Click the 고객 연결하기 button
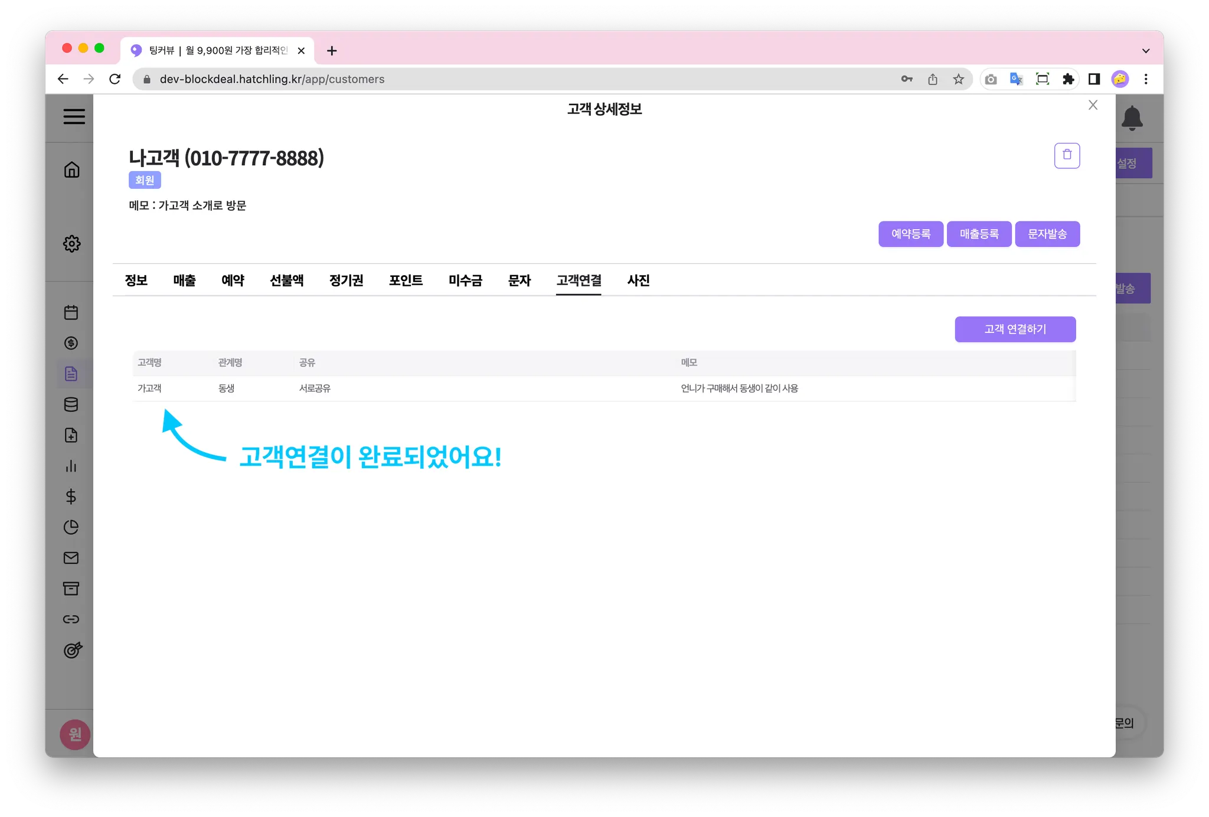Viewport: 1209px width, 817px height. pyautogui.click(x=1015, y=329)
